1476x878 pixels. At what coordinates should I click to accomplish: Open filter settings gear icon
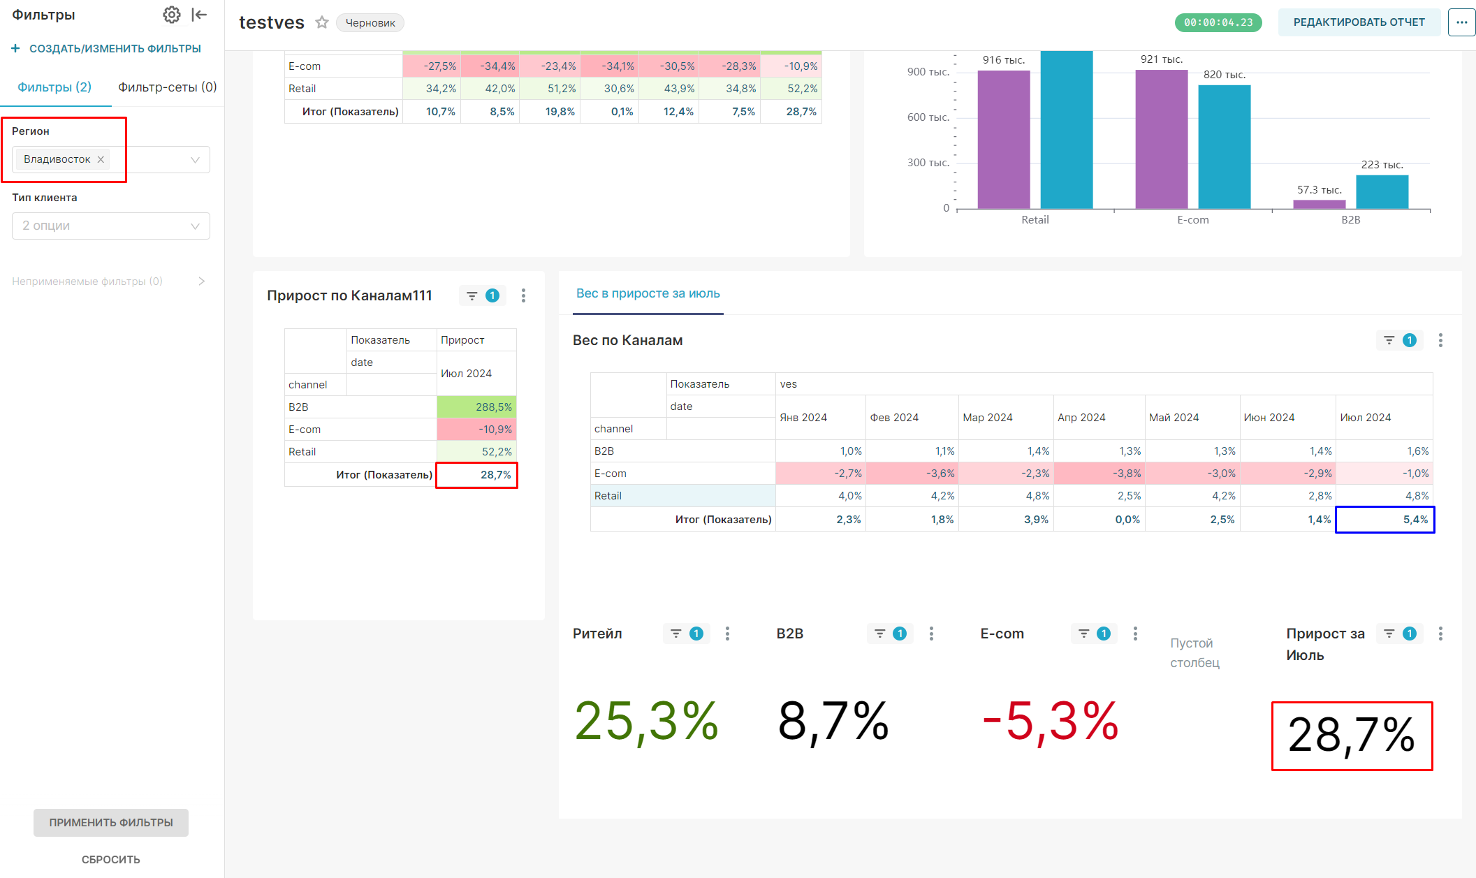coord(171,15)
